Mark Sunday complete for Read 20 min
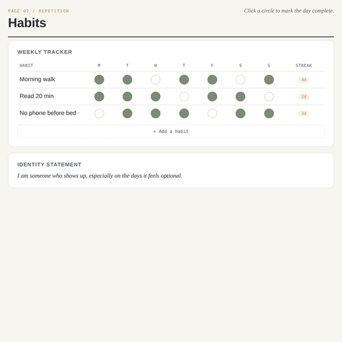 (268, 96)
